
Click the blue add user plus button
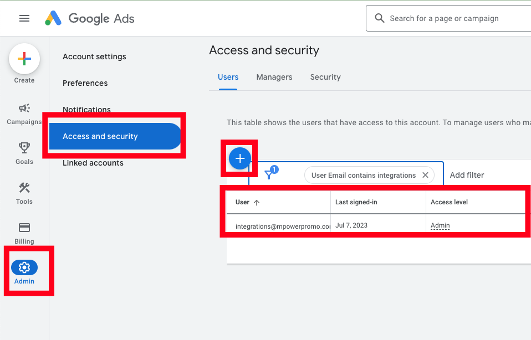click(240, 158)
